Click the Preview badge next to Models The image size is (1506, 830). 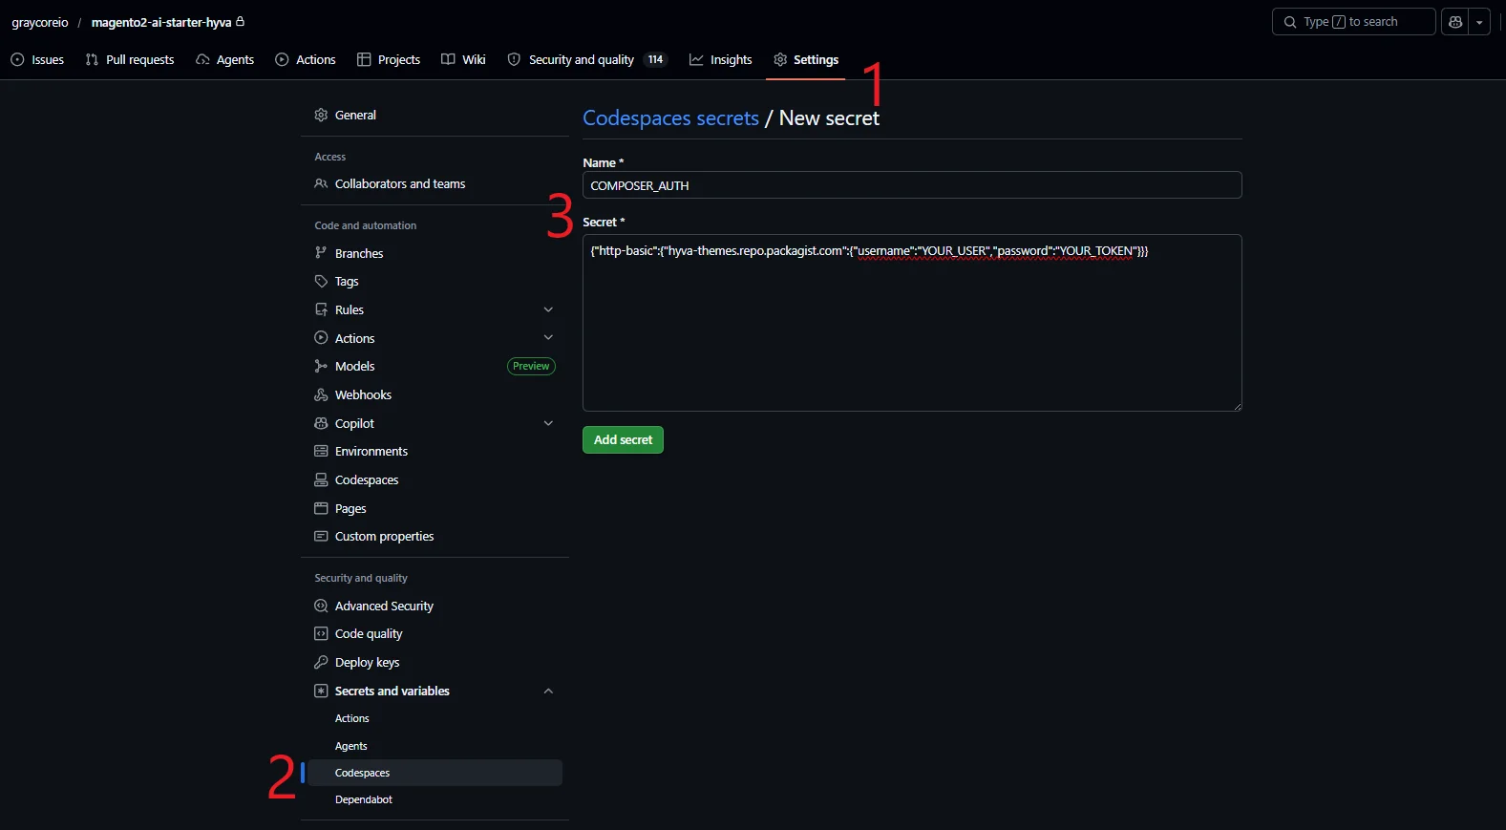(531, 367)
